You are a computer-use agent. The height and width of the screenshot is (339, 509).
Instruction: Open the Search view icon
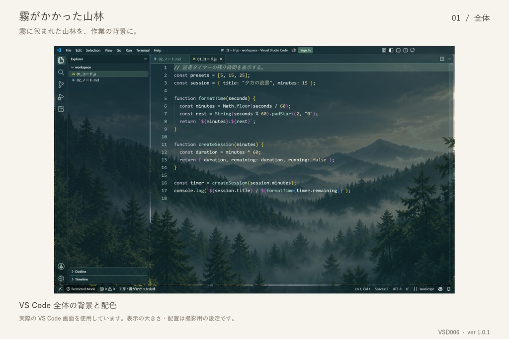(61, 72)
